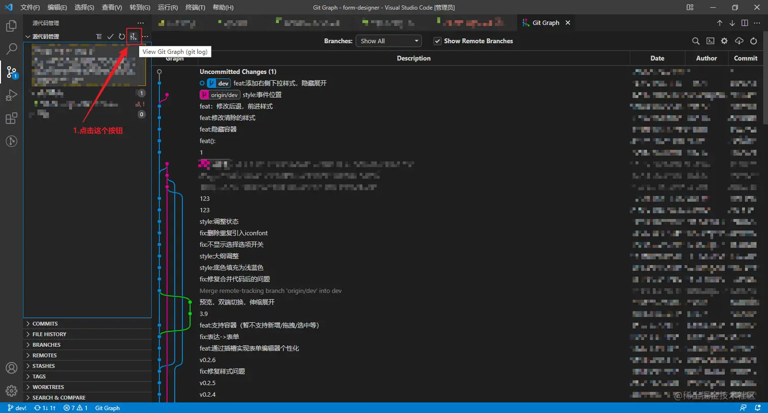Open the Manage gear in activity bar
The width and height of the screenshot is (768, 413).
click(x=11, y=391)
